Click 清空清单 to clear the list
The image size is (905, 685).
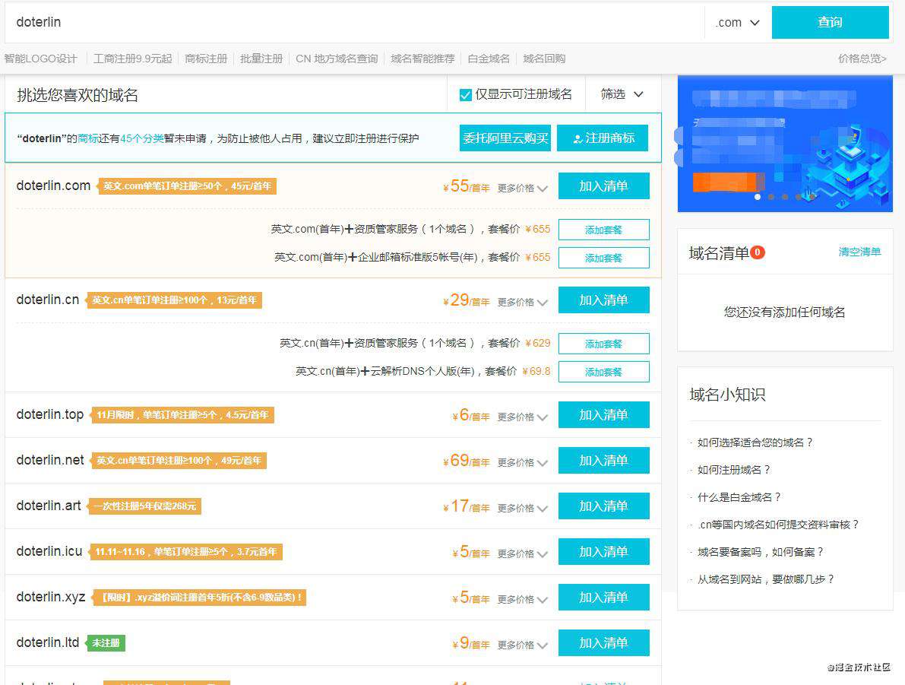pos(859,252)
